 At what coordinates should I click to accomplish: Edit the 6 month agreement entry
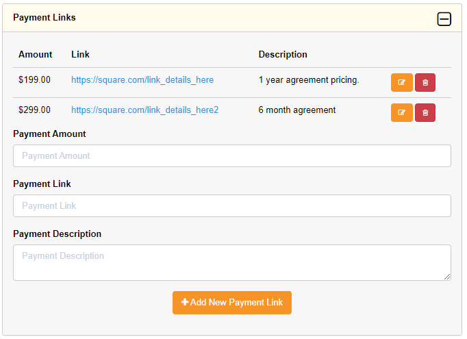[x=401, y=113]
